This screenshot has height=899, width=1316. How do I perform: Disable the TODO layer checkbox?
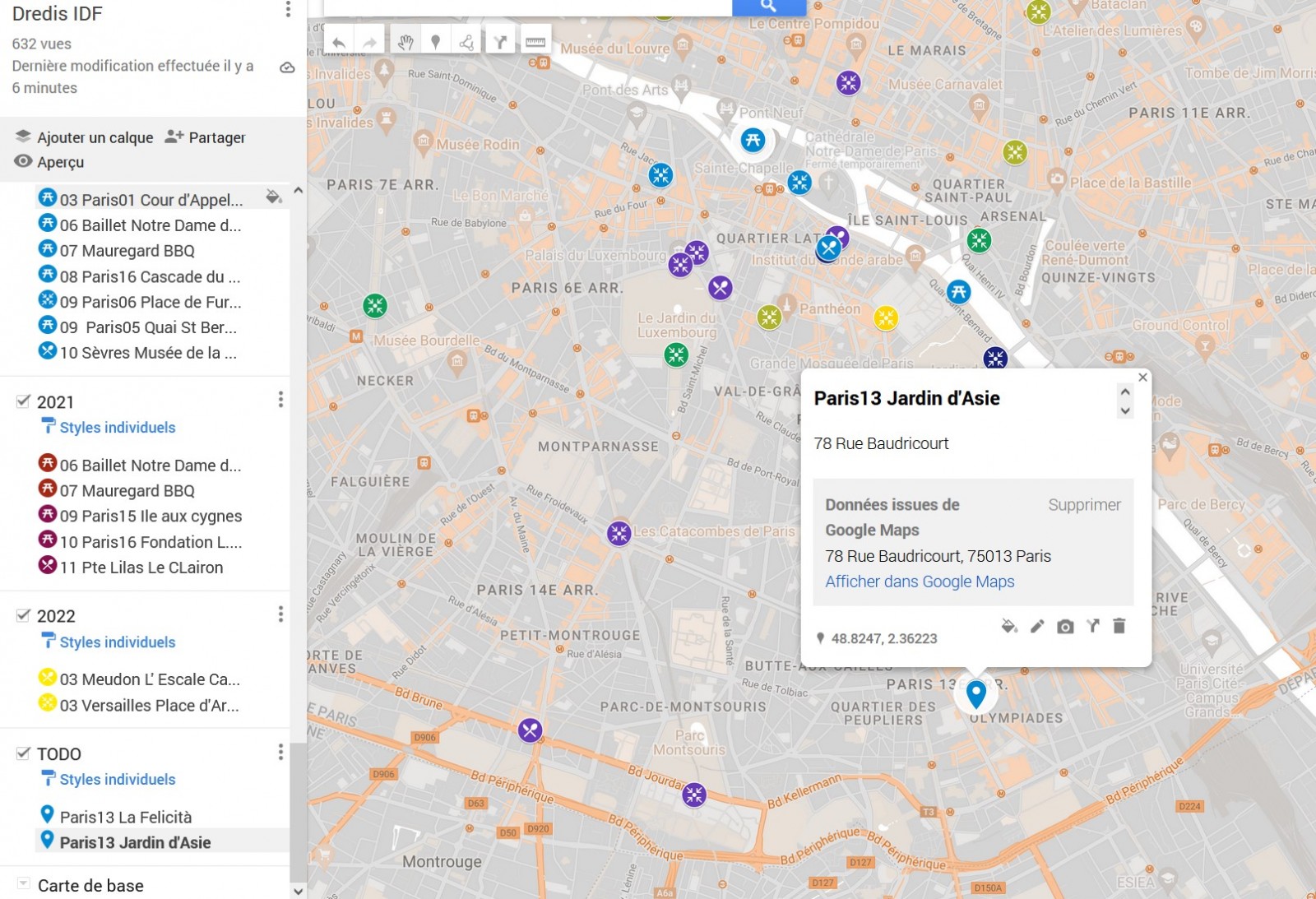point(24,753)
